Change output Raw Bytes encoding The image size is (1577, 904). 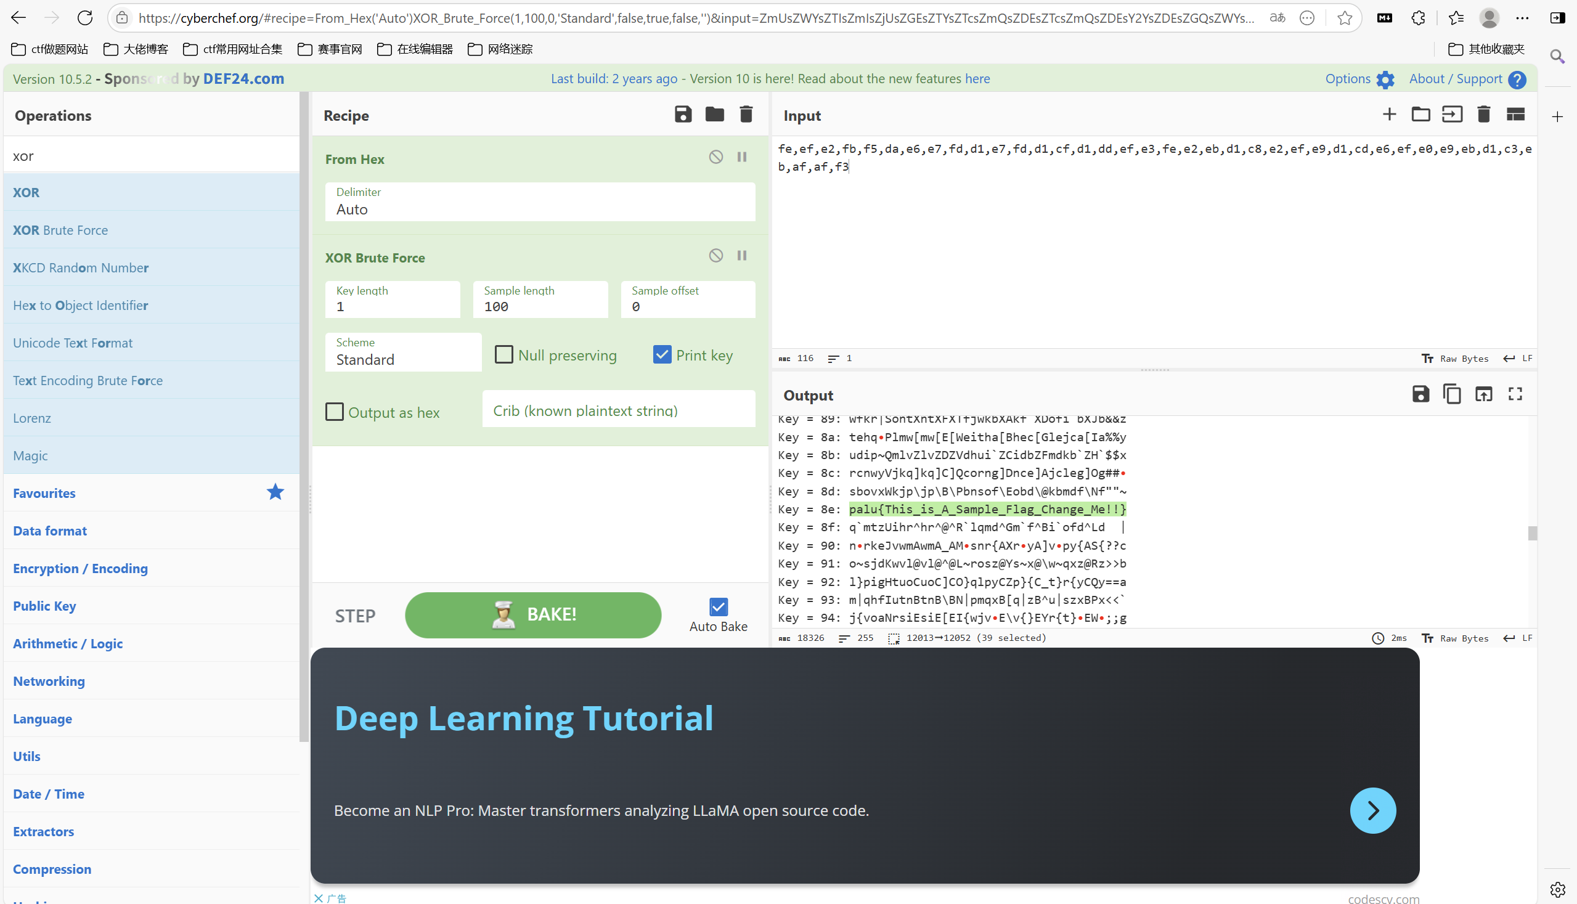coord(1456,638)
